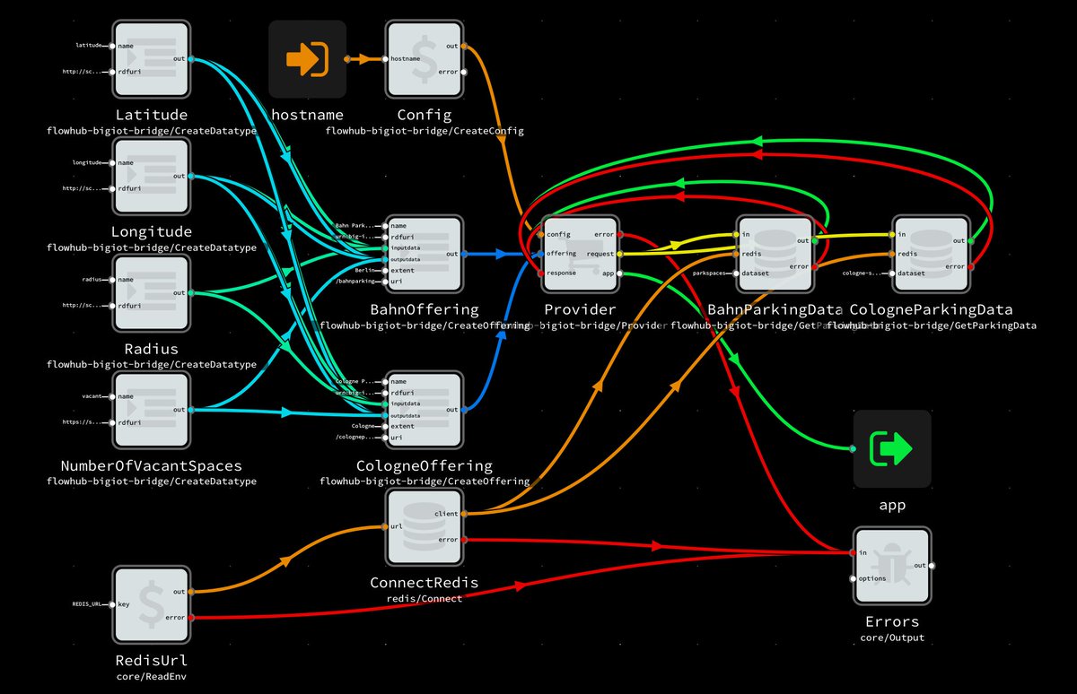This screenshot has width=1077, height=694.
Task: Click the green app outport arrow icon
Action: point(892,448)
